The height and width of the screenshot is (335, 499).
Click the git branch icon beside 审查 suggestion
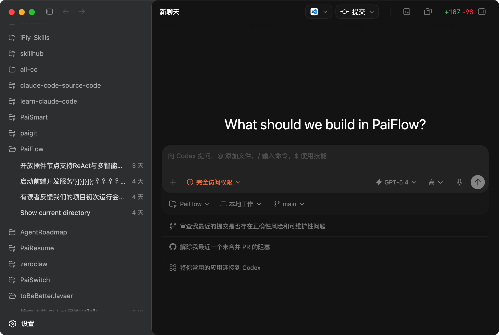pyautogui.click(x=173, y=226)
